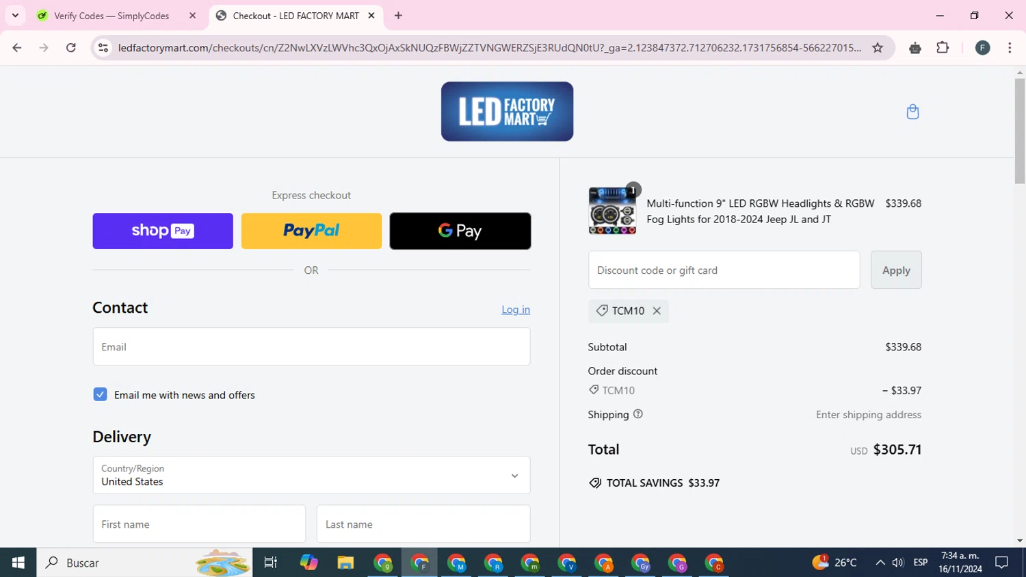Click the TCM10 order discount label
Viewport: 1026px width, 577px height.
(618, 390)
